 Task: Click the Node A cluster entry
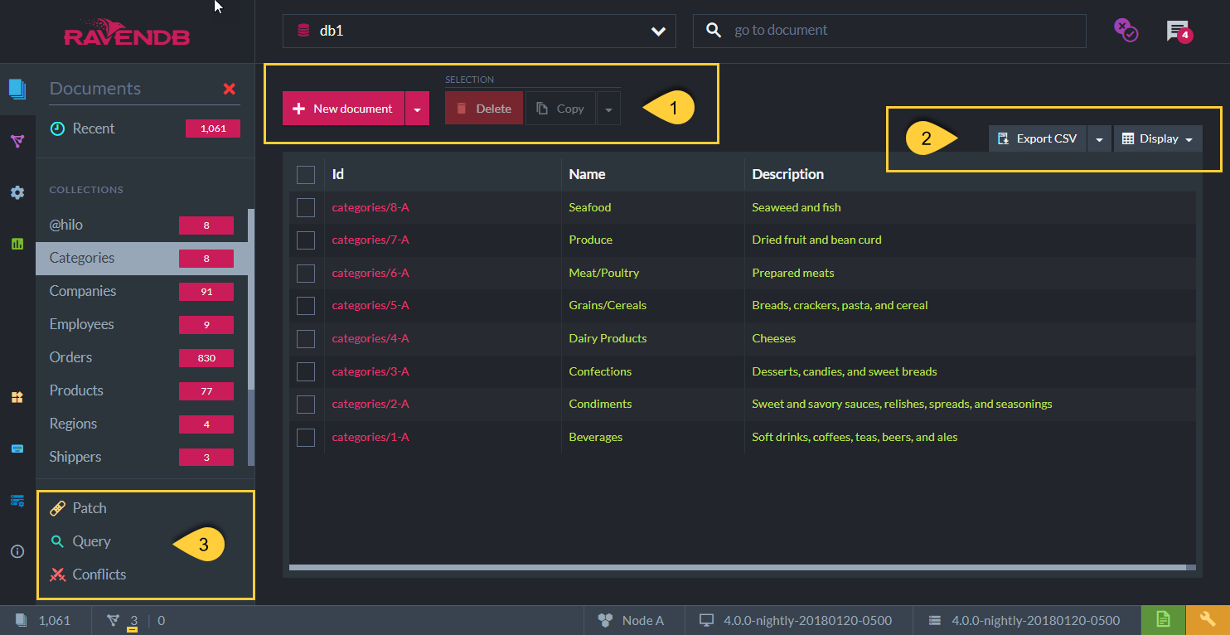pyautogui.click(x=631, y=620)
